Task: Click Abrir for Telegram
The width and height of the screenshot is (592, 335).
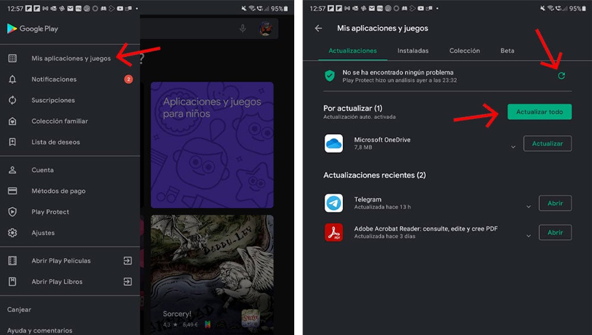Action: tap(555, 203)
